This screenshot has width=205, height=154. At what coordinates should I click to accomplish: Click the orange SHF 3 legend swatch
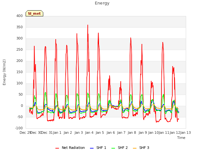coord(135,148)
